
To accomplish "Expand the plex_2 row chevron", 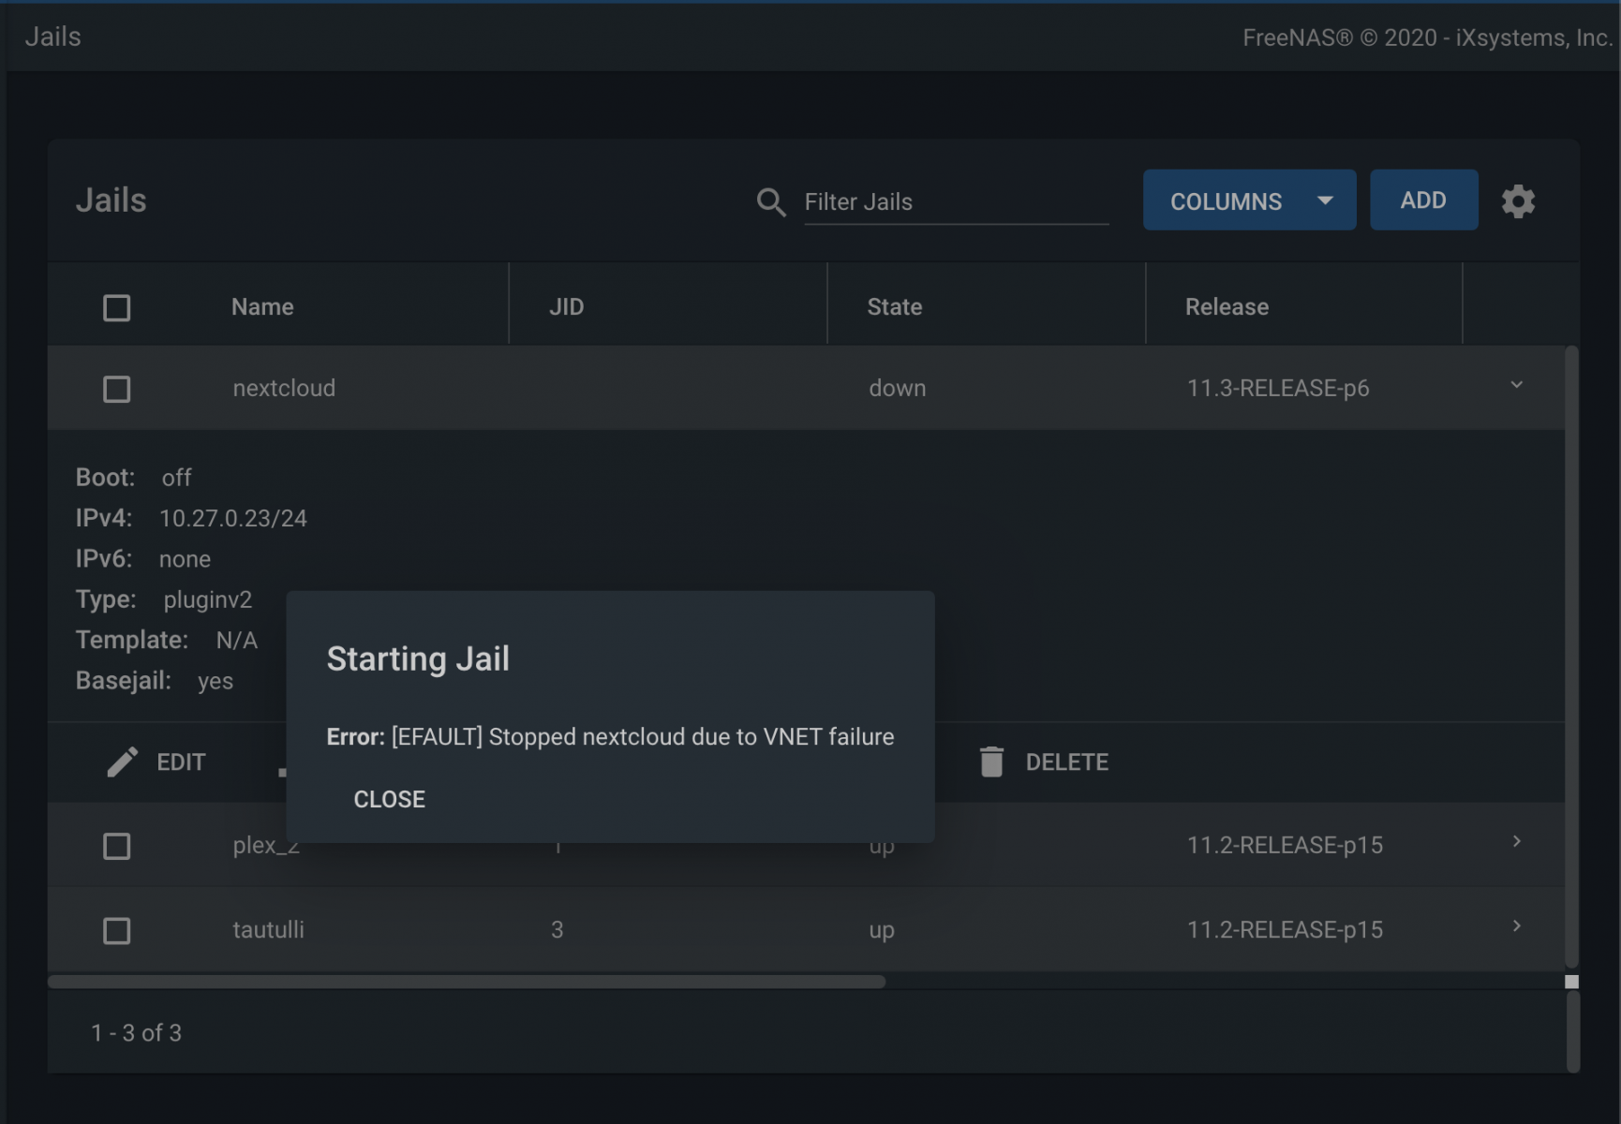I will pyautogui.click(x=1516, y=841).
